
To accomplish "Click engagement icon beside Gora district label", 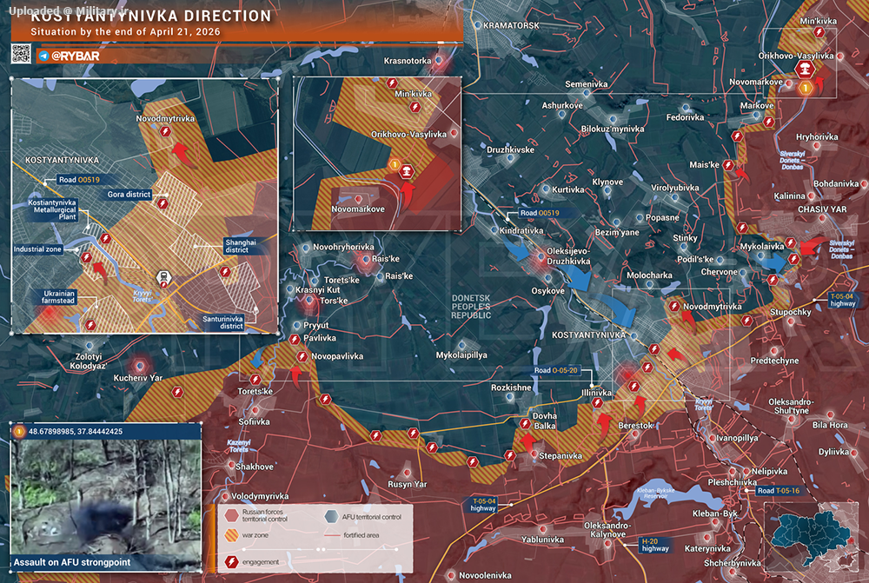I will pyautogui.click(x=162, y=203).
